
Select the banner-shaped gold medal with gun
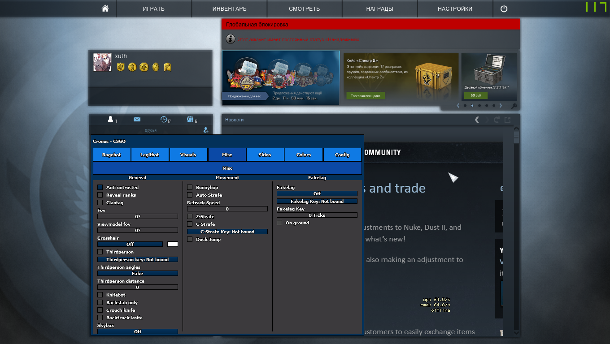tap(167, 67)
